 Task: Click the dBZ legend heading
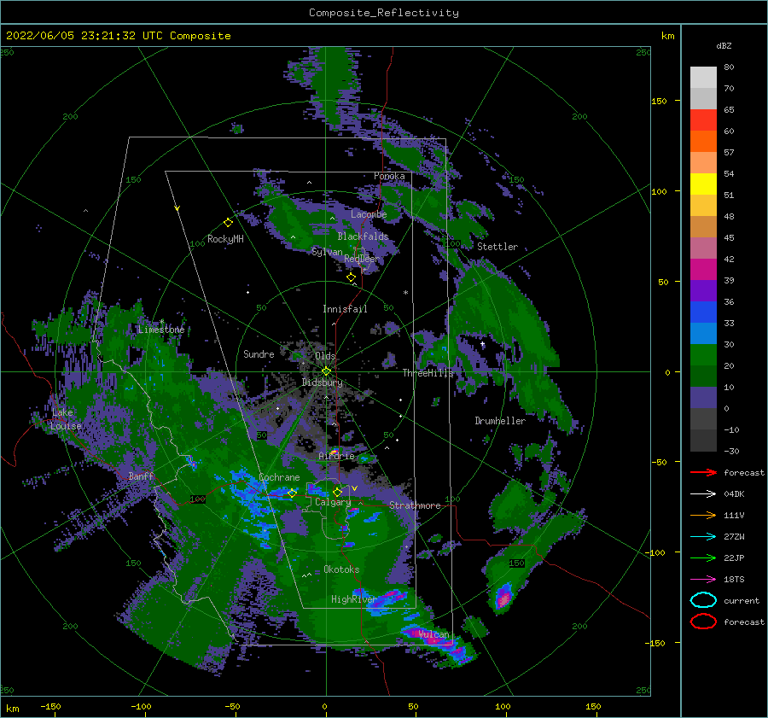(724, 45)
